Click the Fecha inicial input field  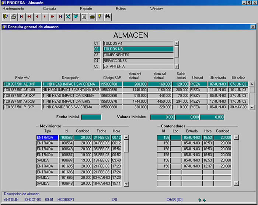pyautogui.click(x=91, y=117)
